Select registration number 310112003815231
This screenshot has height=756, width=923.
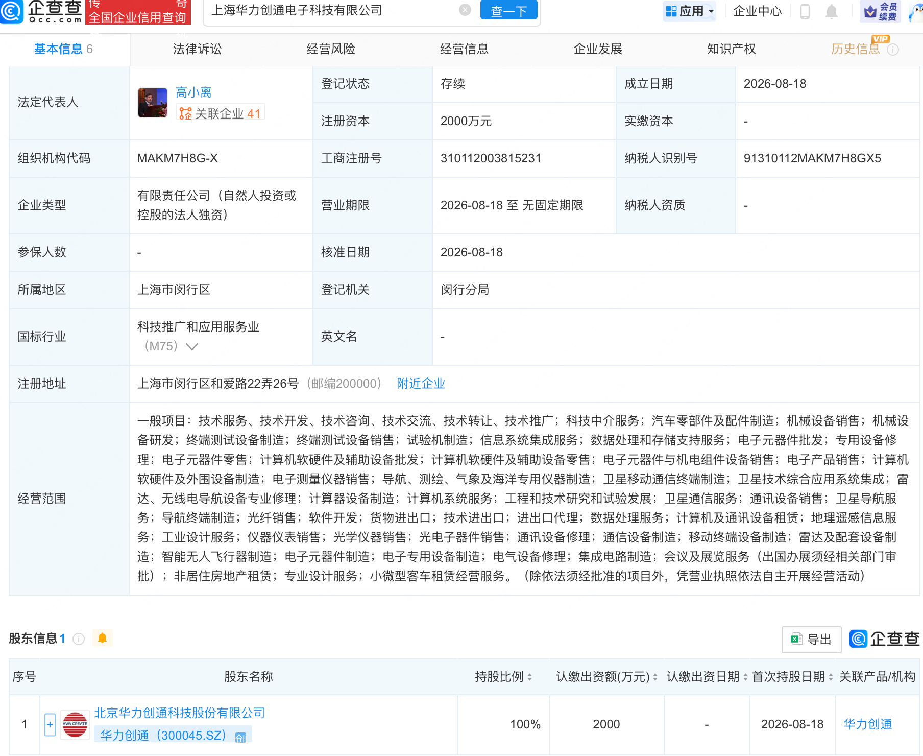[x=491, y=158]
